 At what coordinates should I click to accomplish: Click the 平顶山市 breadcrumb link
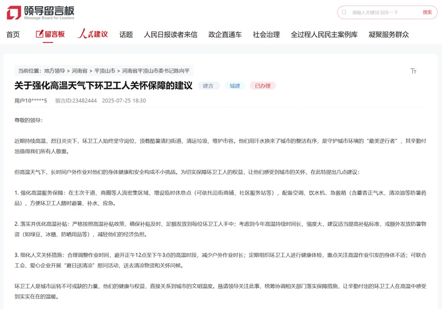[105, 71]
